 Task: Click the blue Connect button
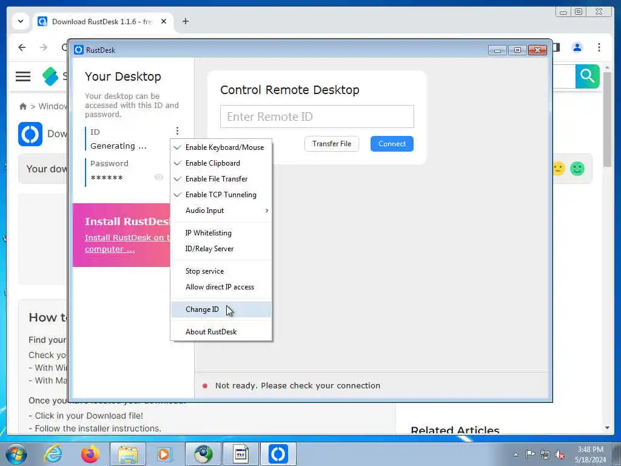pyautogui.click(x=392, y=143)
